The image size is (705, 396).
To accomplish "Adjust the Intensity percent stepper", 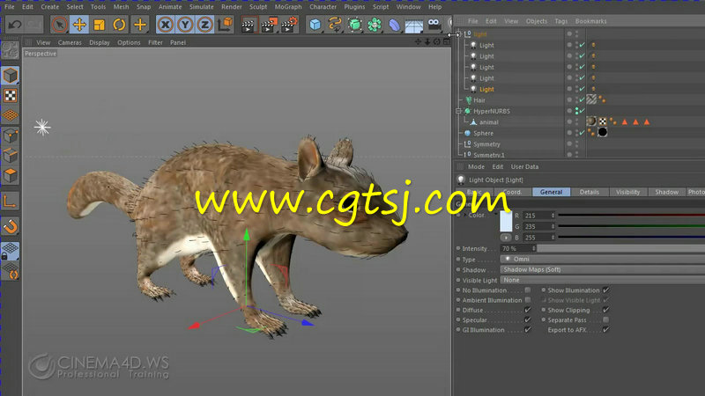I will coord(534,248).
